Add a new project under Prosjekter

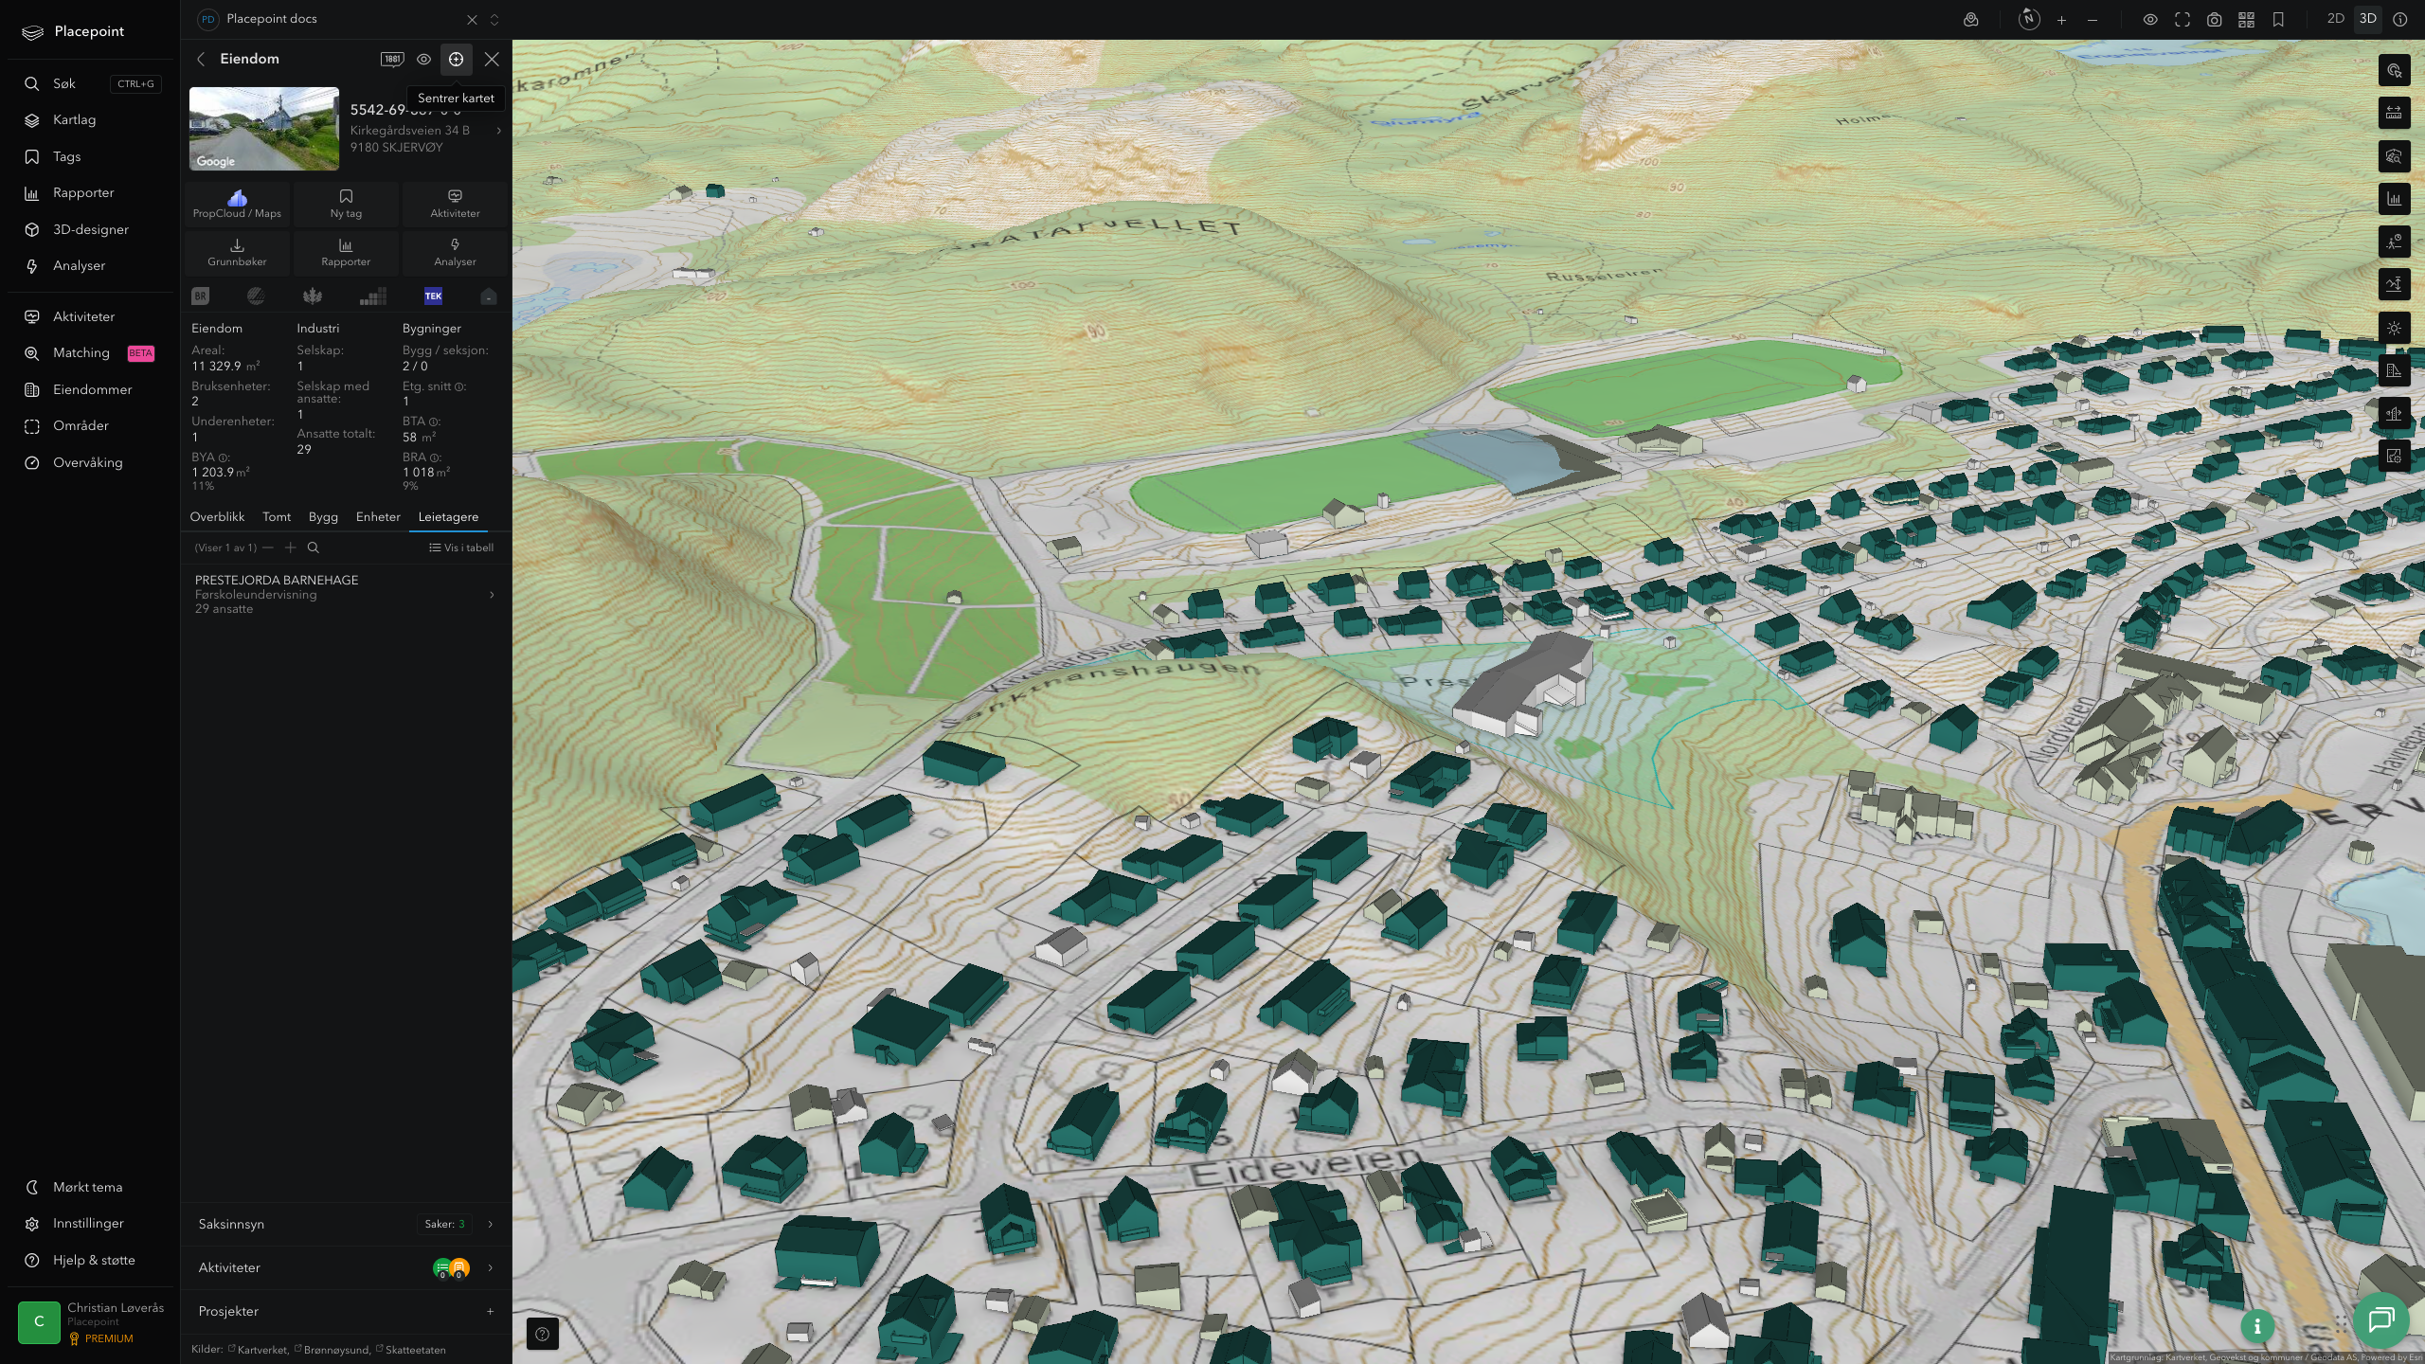[490, 1311]
